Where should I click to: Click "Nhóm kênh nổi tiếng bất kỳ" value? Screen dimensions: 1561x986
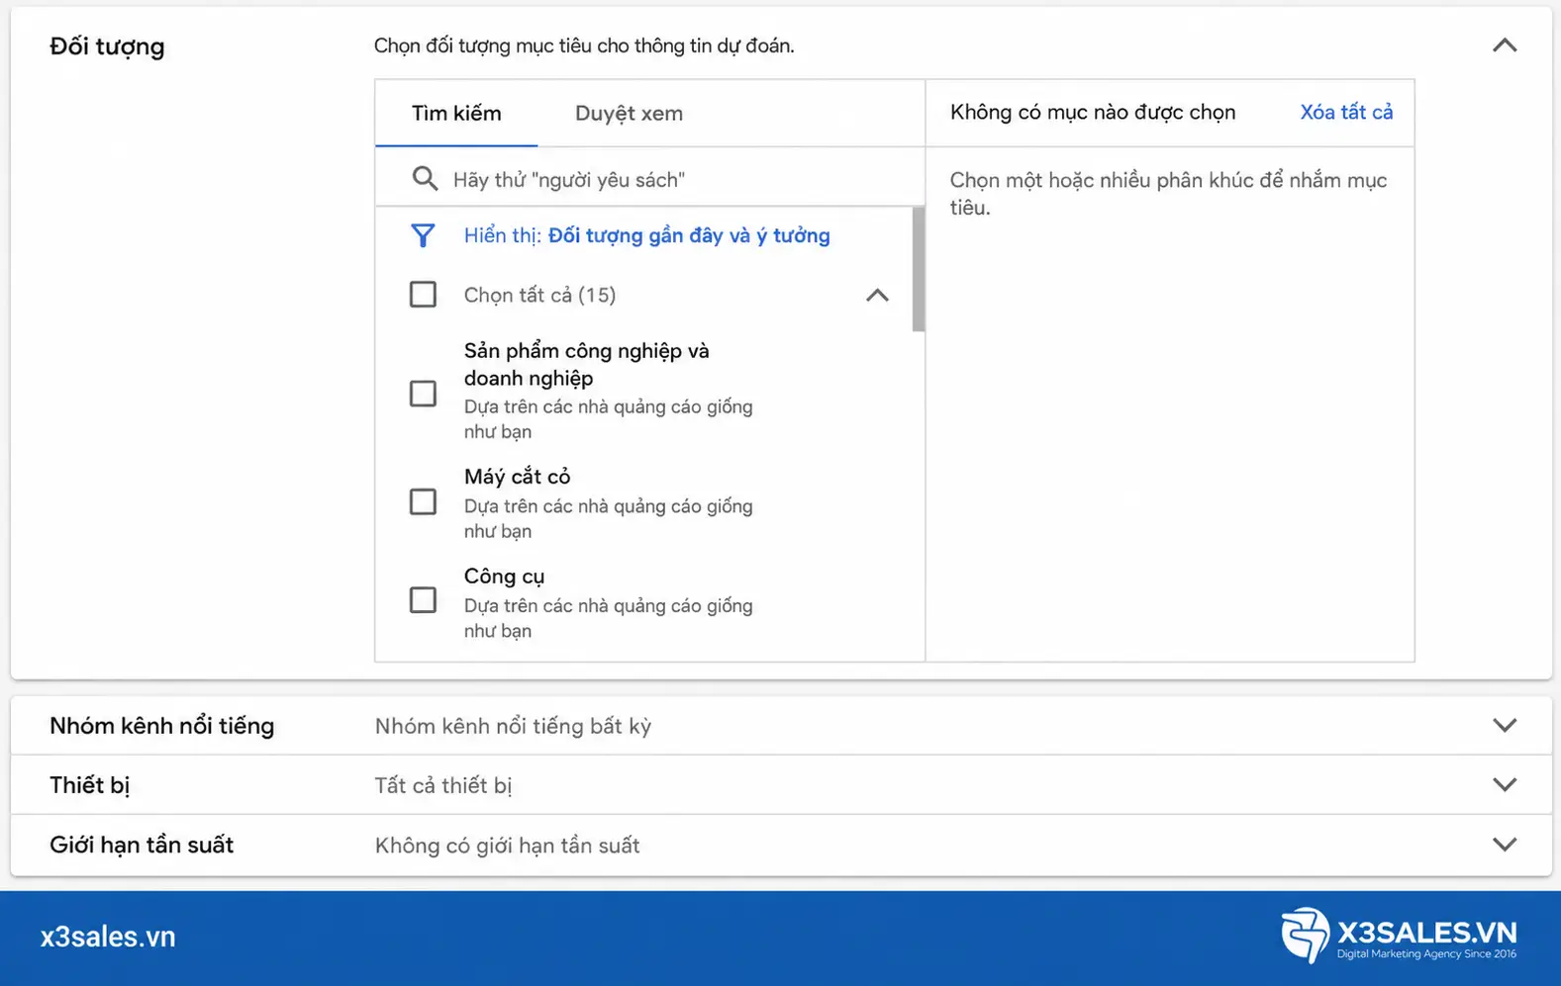point(513,727)
